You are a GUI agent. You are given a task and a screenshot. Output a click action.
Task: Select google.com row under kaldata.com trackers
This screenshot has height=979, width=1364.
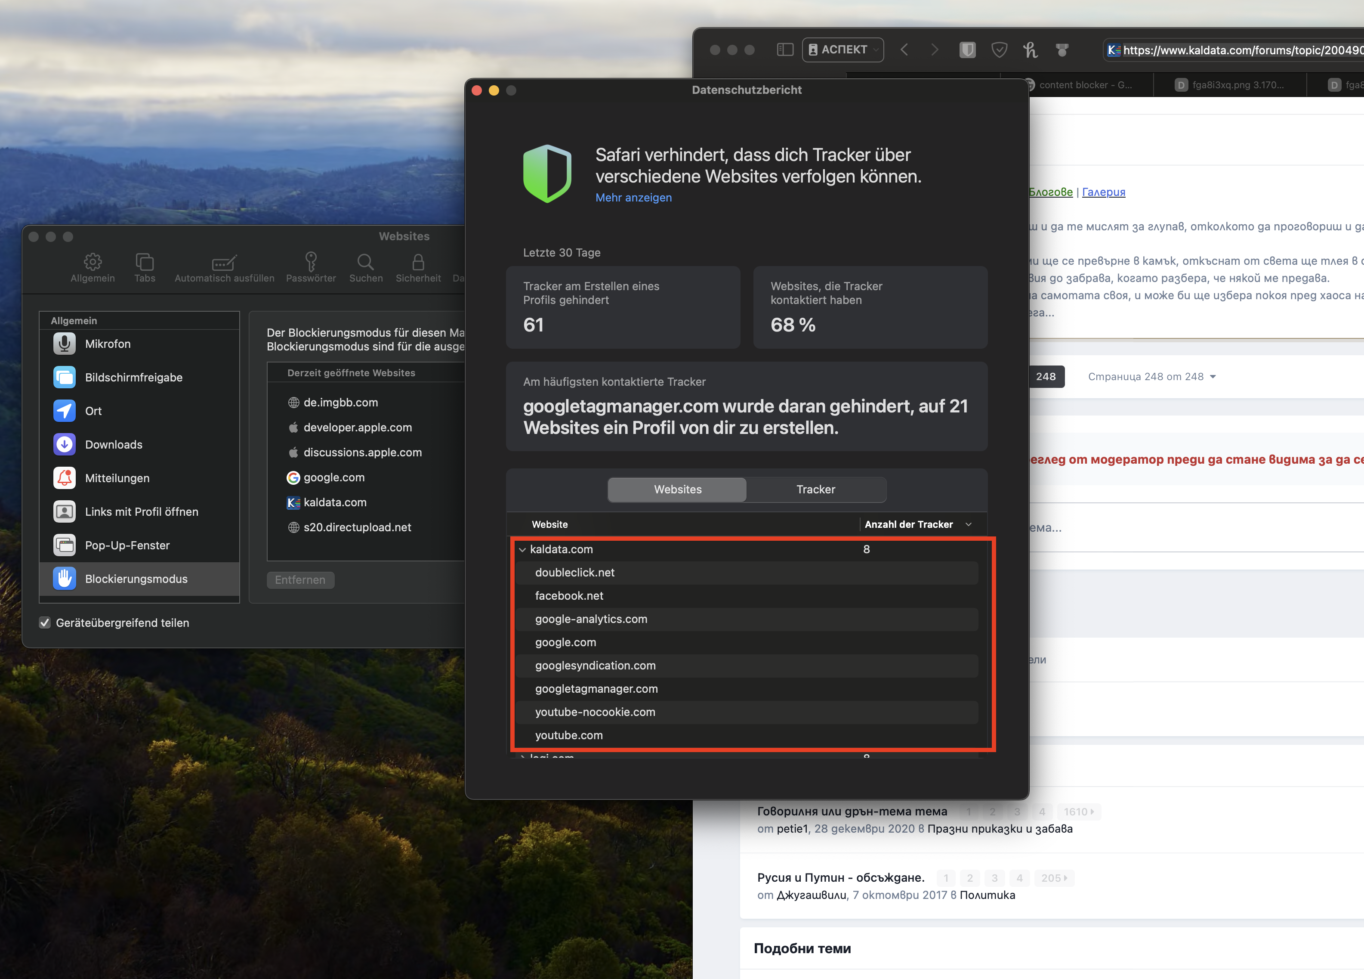747,643
